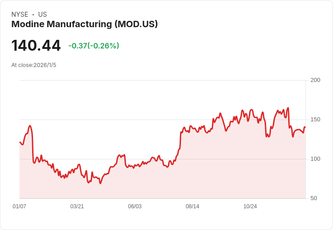Click the 01/07 date on x-axis

[x=19, y=206]
